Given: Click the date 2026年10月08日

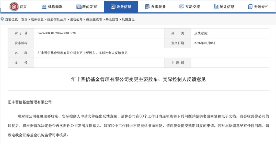Looking at the screenshot, I should 205,43.
